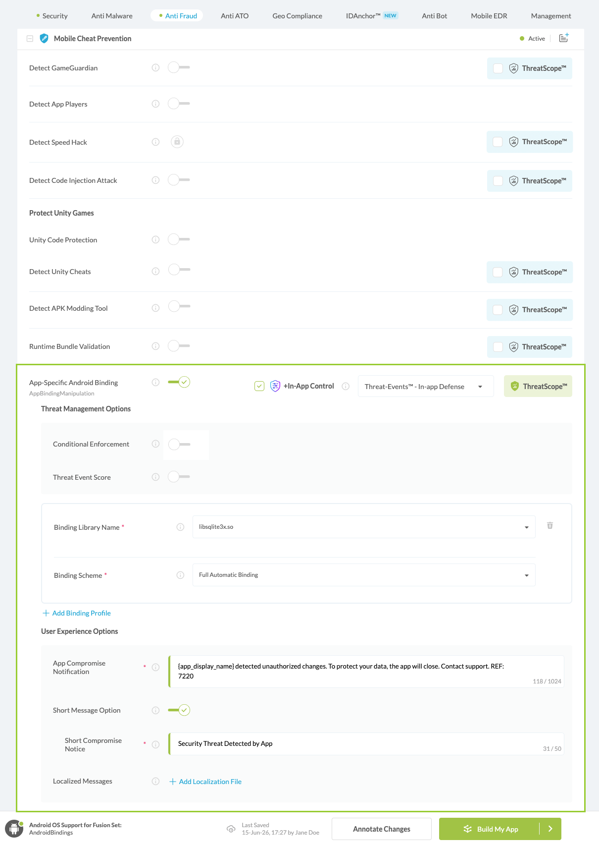599x846 pixels.
Task: Disable App-Specific Android Binding toggle
Action: [x=179, y=382]
